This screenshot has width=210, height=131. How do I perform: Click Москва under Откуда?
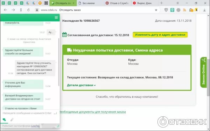pos(72,64)
